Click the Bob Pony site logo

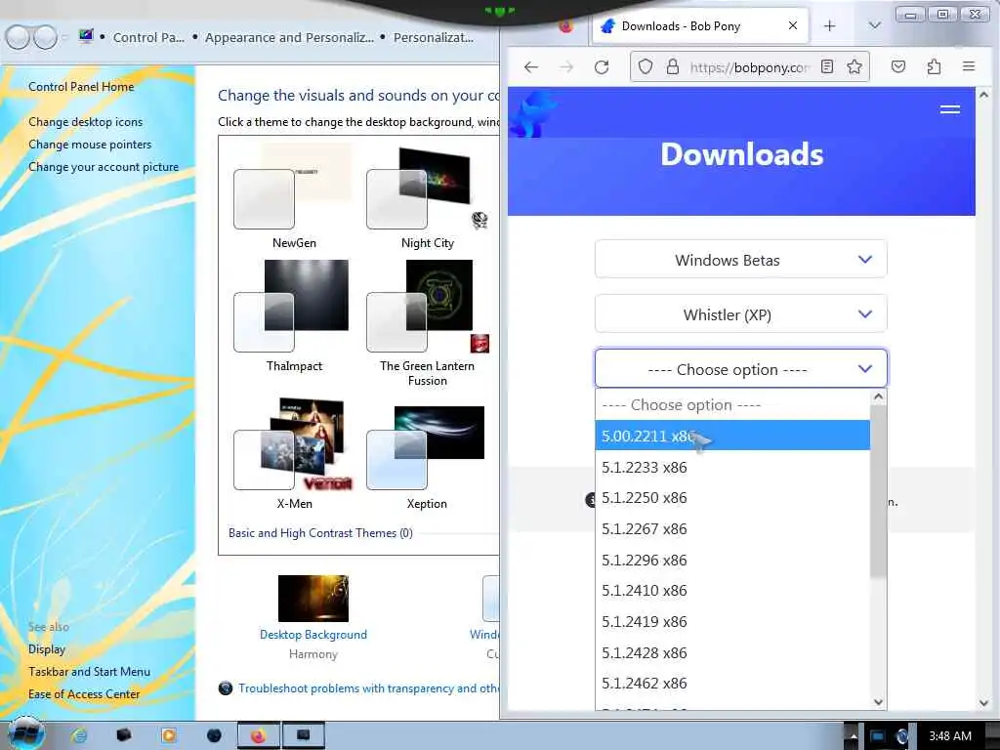point(534,113)
